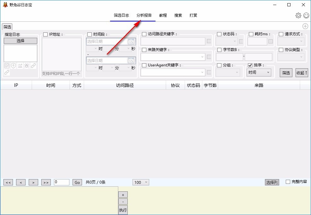Click the page number input field

coord(62,182)
